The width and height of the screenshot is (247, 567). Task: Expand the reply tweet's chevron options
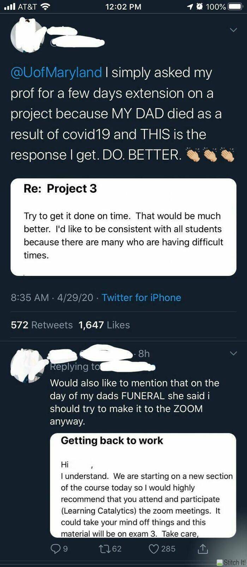pyautogui.click(x=233, y=353)
